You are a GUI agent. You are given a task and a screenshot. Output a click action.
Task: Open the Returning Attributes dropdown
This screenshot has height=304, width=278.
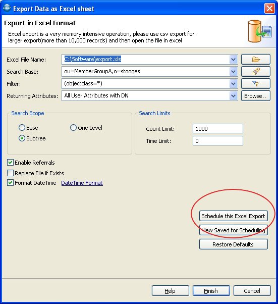[233, 96]
